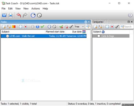Screen dimensions: 134x106
Task: Click the Tomorrow 12:00 PM due date cell
Action: pyautogui.click(x=76, y=36)
